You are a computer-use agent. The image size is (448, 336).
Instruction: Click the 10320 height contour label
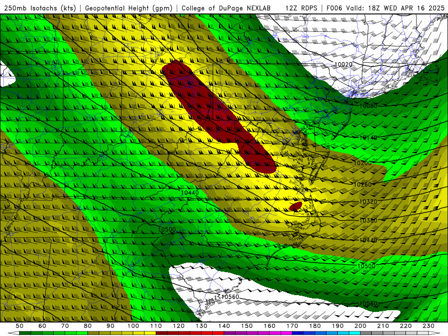tap(368, 202)
